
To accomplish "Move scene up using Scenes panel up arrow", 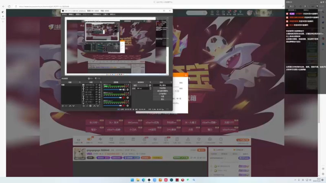I will 70,106.
